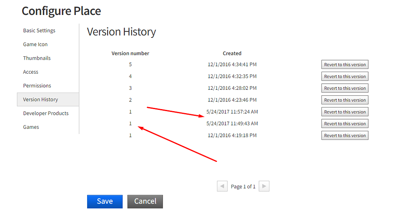Select the Version History sidebar tab
Image resolution: width=413 pixels, height=219 pixels.
[48, 99]
